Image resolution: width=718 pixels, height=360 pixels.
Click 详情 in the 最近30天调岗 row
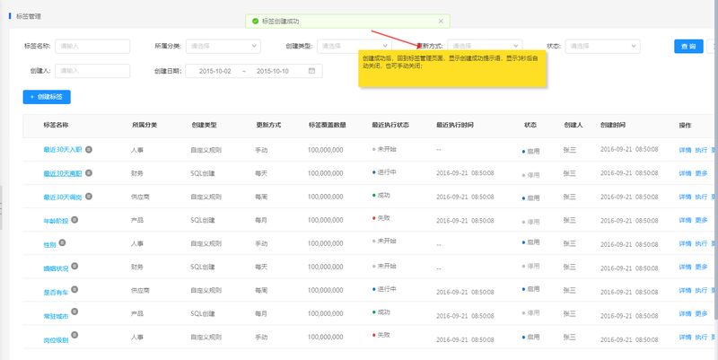[685, 197]
